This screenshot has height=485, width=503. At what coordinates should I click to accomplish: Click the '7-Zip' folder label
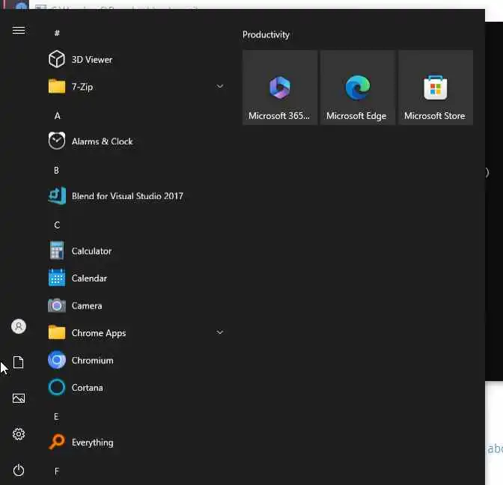pos(82,87)
